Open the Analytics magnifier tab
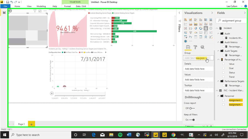Viewport: 248px width, 139px height. (202, 47)
